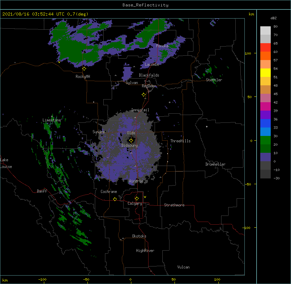Viewport: 291px width, 284px height.
Task: Click the yellow diamond marker below RedDeer
Action: (x=144, y=95)
